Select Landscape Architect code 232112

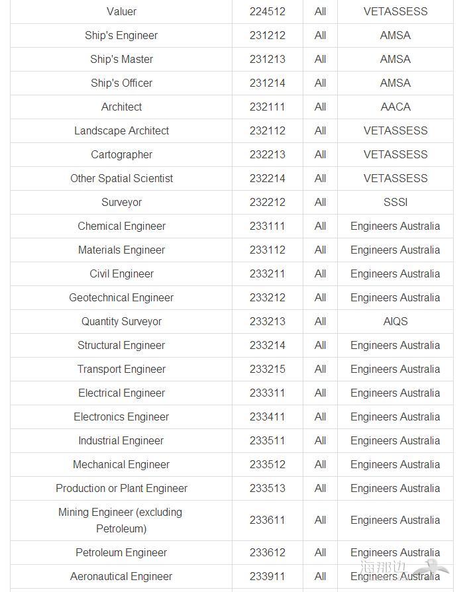(x=268, y=130)
